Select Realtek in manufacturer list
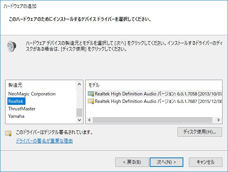The height and width of the screenshot is (172, 228). click(x=16, y=101)
